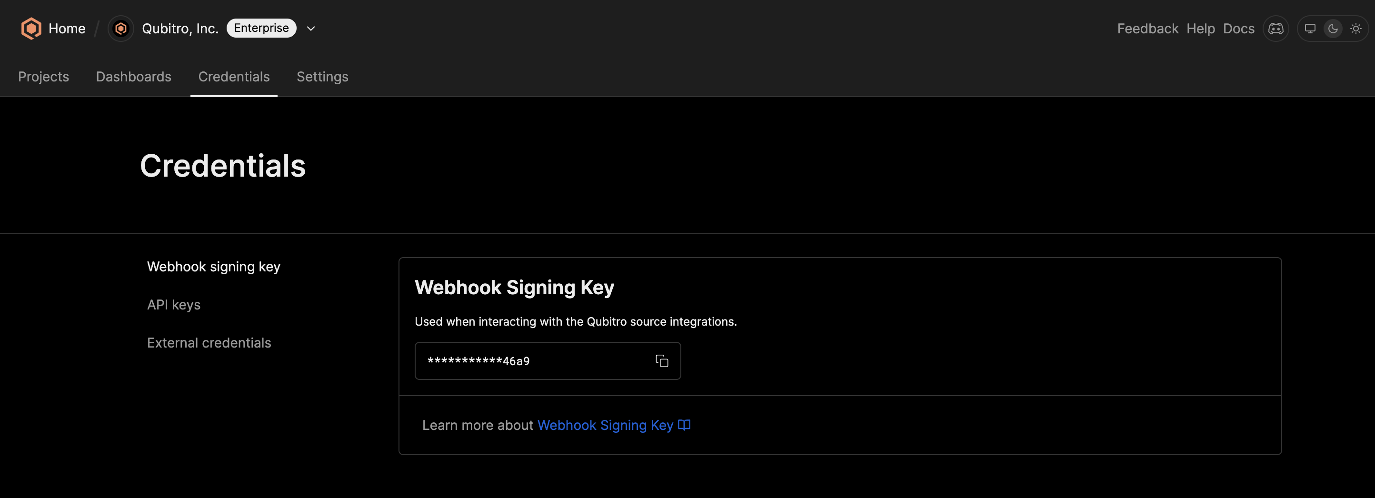Click the book icon beside Webhook Signing Key link
The image size is (1375, 498).
(x=684, y=425)
